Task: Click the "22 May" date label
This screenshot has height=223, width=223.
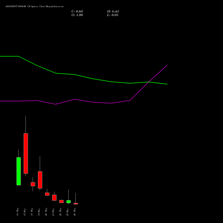Action: [x=60, y=212]
